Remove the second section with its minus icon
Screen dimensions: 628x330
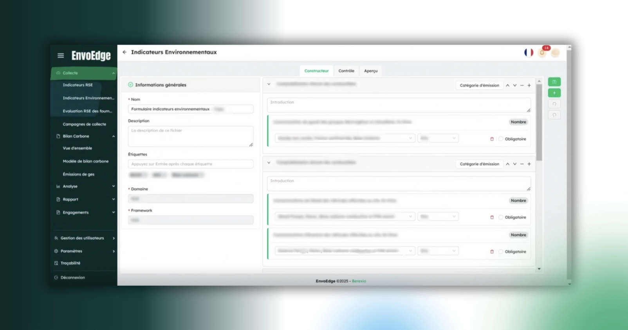click(x=522, y=164)
